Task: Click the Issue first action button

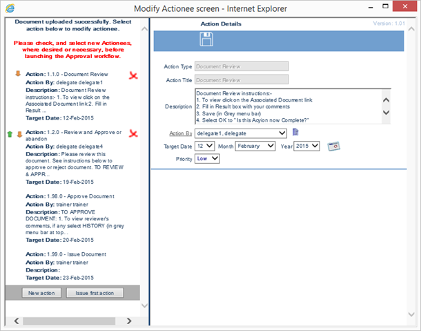Action: coord(95,293)
